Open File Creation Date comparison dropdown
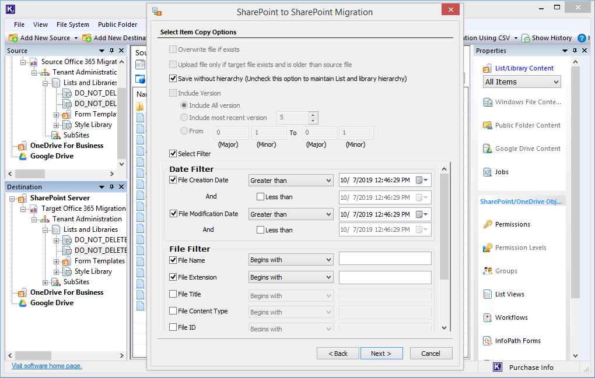595x378 pixels. point(291,181)
